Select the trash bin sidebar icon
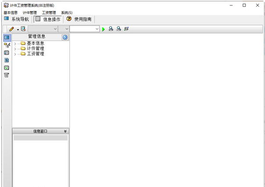 [7, 75]
